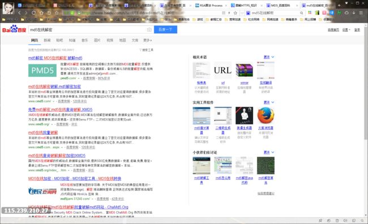Click the green circuit-board thumbnail
The width and height of the screenshot is (368, 224).
tap(266, 166)
